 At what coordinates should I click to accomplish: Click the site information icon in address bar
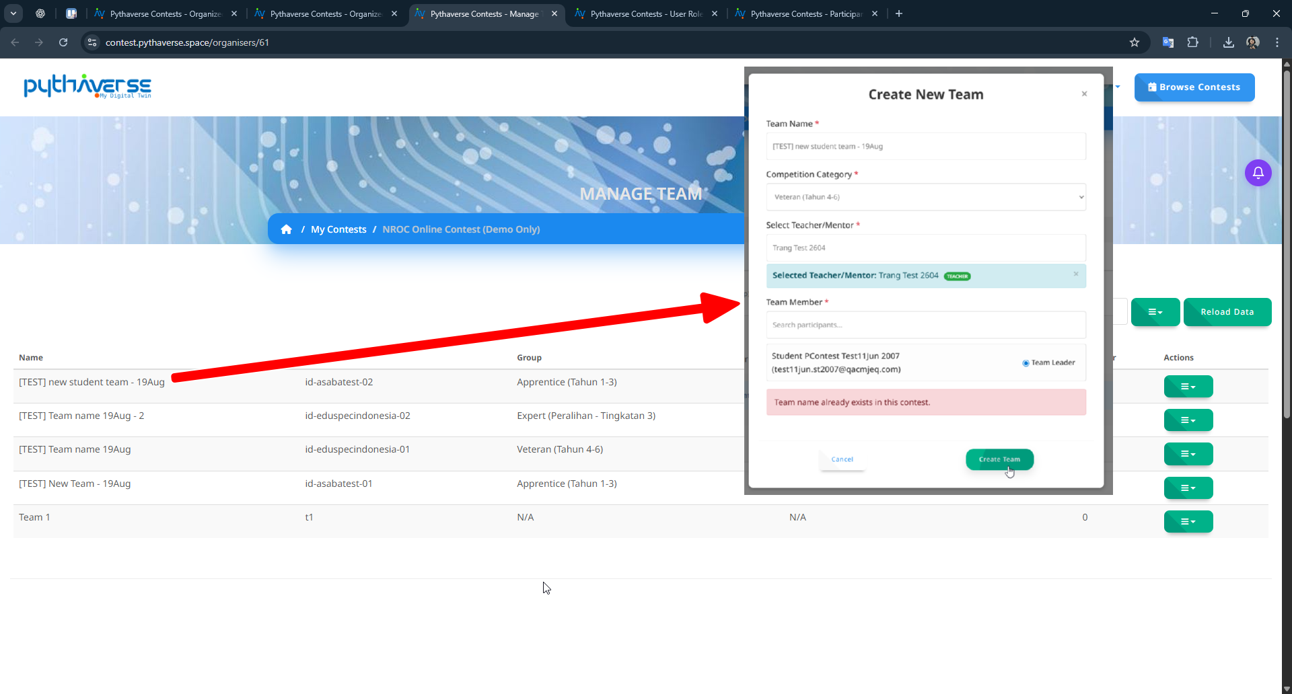[93, 42]
